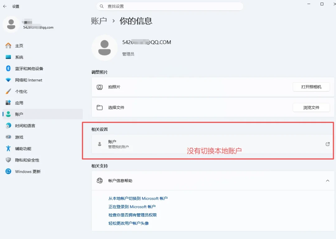Image resolution: width=336 pixels, height=239 pixels.
Task: Click the 帐户信息帮助 header
Action: [213, 181]
